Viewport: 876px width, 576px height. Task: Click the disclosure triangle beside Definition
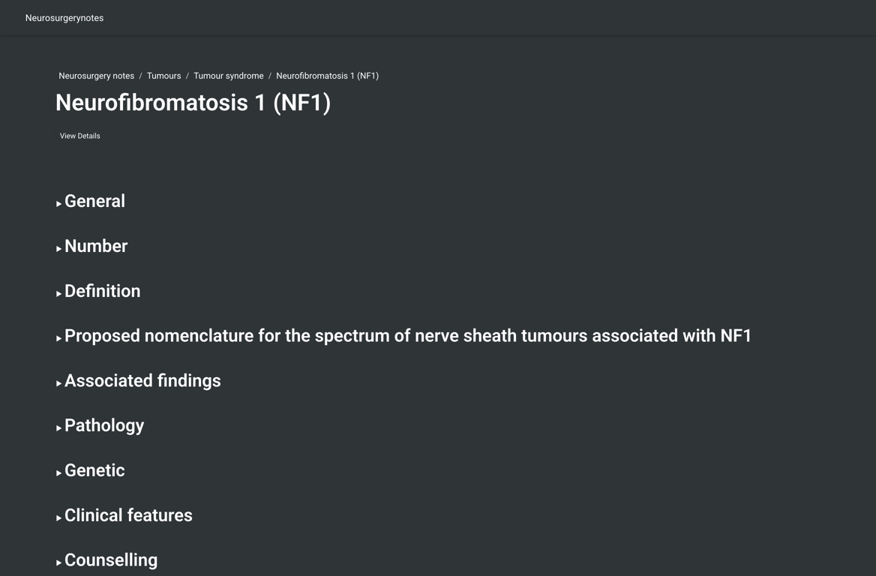point(58,293)
